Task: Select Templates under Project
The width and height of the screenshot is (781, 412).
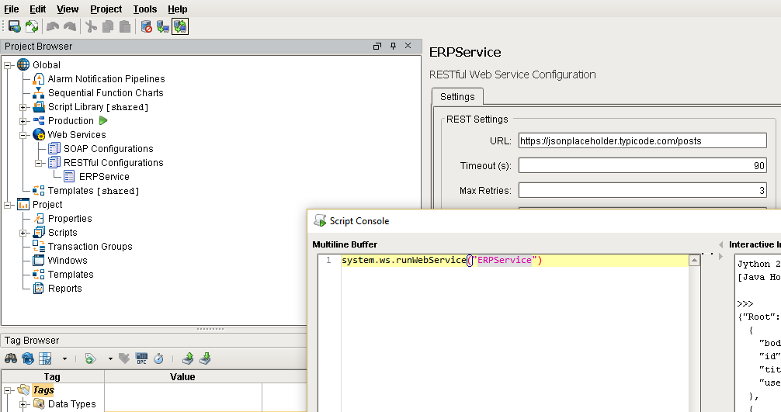Action: (x=71, y=274)
